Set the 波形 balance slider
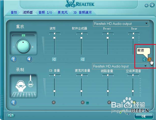 pos(55,33)
